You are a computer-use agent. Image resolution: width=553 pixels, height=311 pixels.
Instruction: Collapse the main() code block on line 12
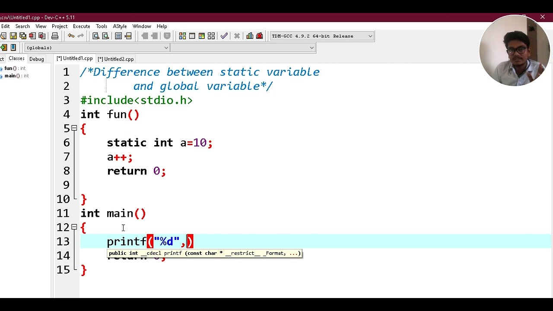click(74, 227)
